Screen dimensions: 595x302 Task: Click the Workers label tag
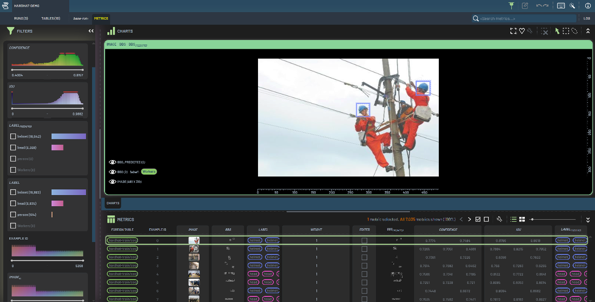click(149, 172)
